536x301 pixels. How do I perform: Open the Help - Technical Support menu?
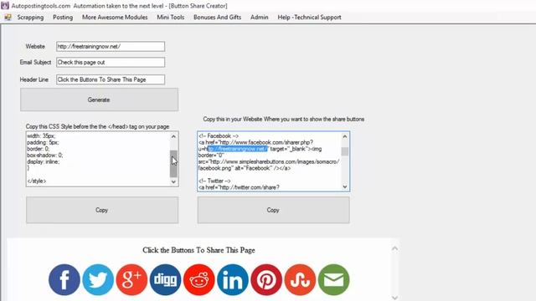point(309,17)
